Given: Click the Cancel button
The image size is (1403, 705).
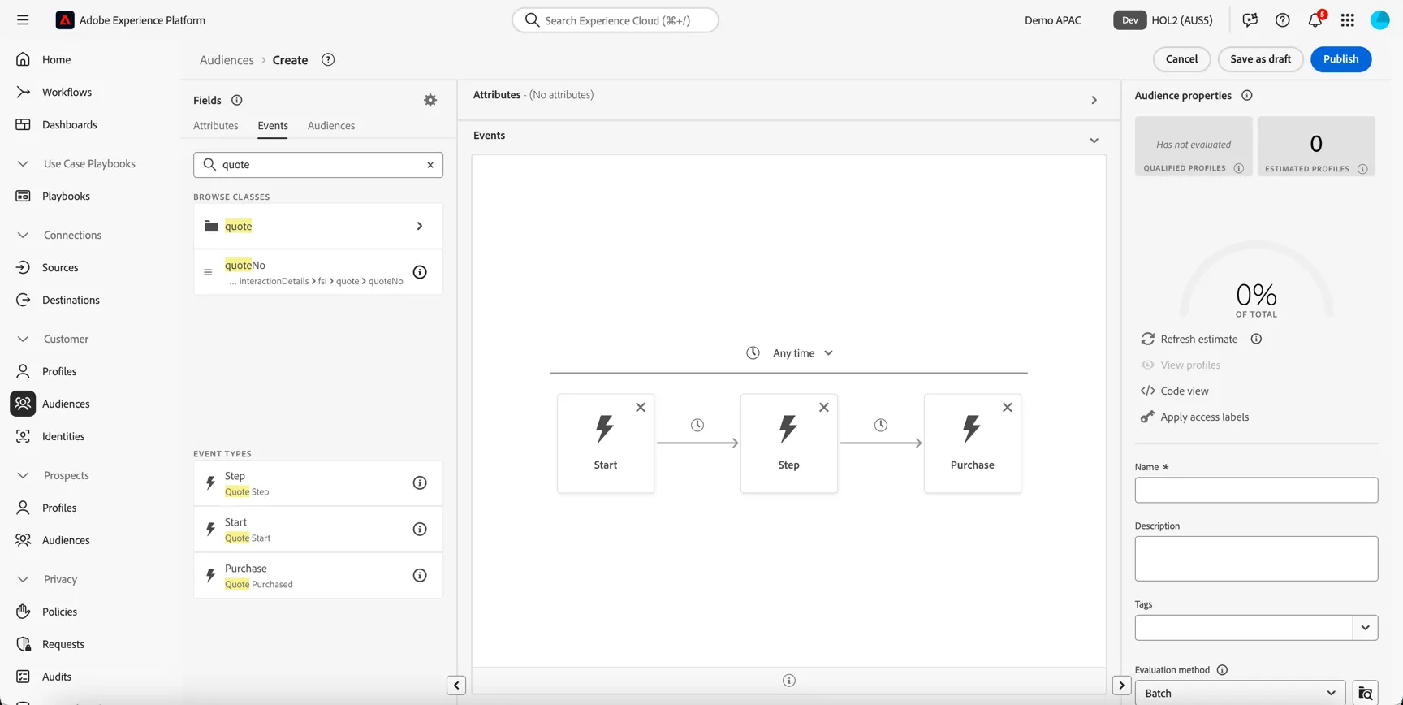Looking at the screenshot, I should tap(1182, 59).
